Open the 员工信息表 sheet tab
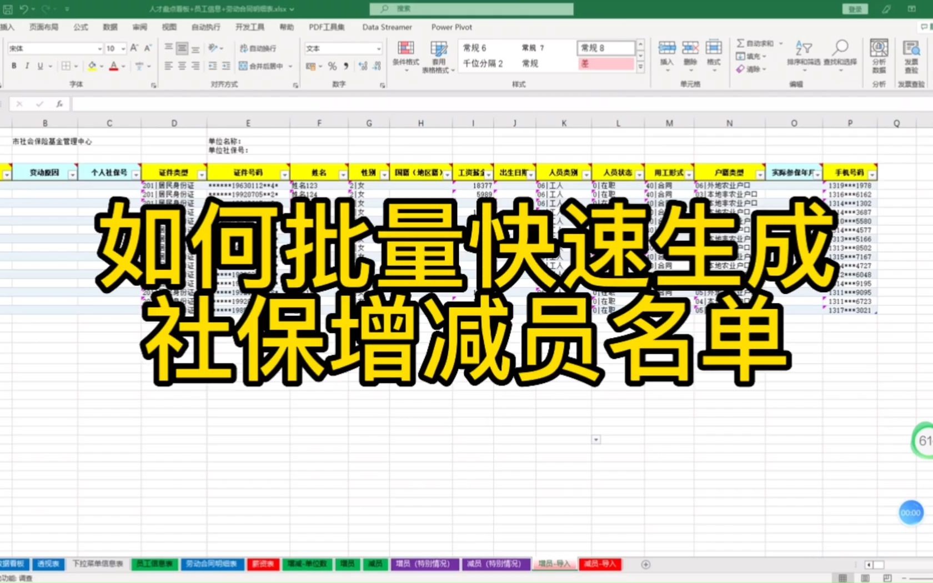 (154, 564)
